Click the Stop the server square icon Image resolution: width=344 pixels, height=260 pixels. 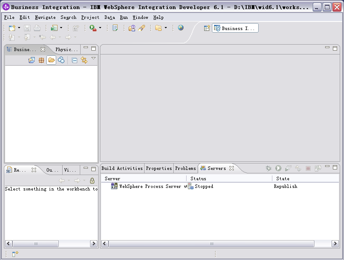coord(308,168)
